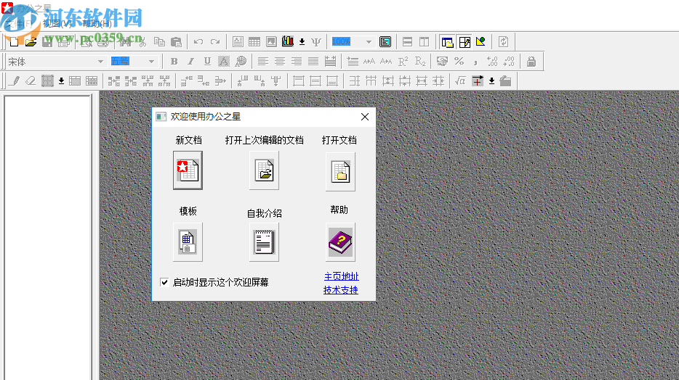Open the 技术支持 tech support link
The image size is (679, 380).
[341, 290]
